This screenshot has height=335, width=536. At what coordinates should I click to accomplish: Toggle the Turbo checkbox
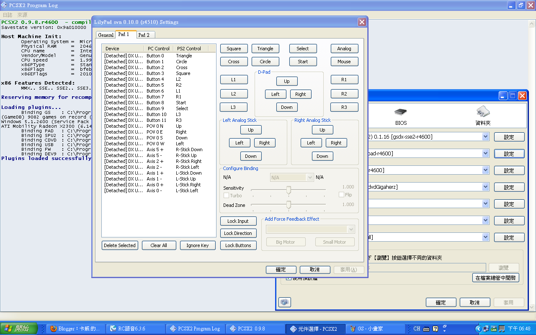[x=226, y=196]
